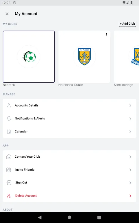Viewport: 139px width, 223px height.
Task: Tap the red Delete Account label
Action: coord(26,196)
